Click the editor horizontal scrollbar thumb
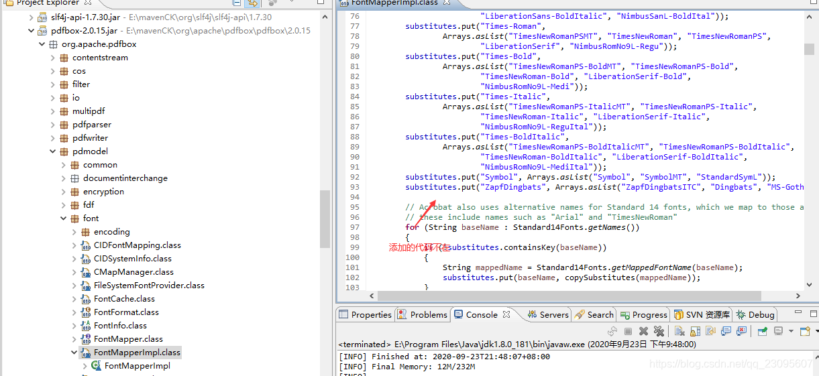The height and width of the screenshot is (376, 819). coord(569,296)
